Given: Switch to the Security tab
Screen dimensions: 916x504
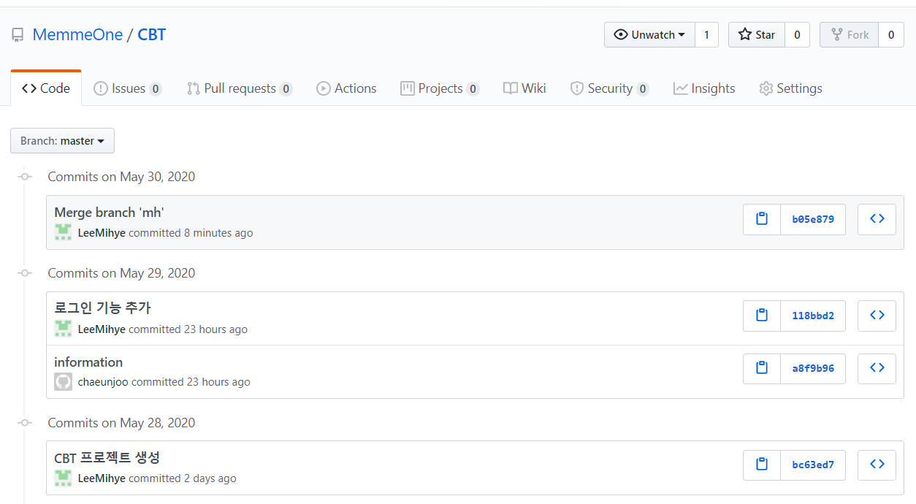Looking at the screenshot, I should pyautogui.click(x=609, y=88).
